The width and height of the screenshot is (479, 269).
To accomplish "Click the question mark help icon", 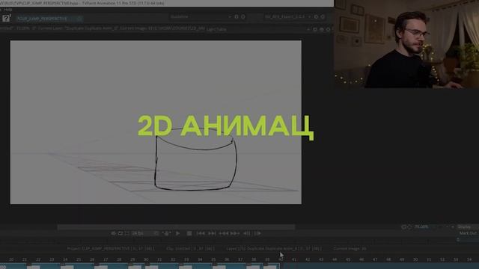I will pos(6,18).
